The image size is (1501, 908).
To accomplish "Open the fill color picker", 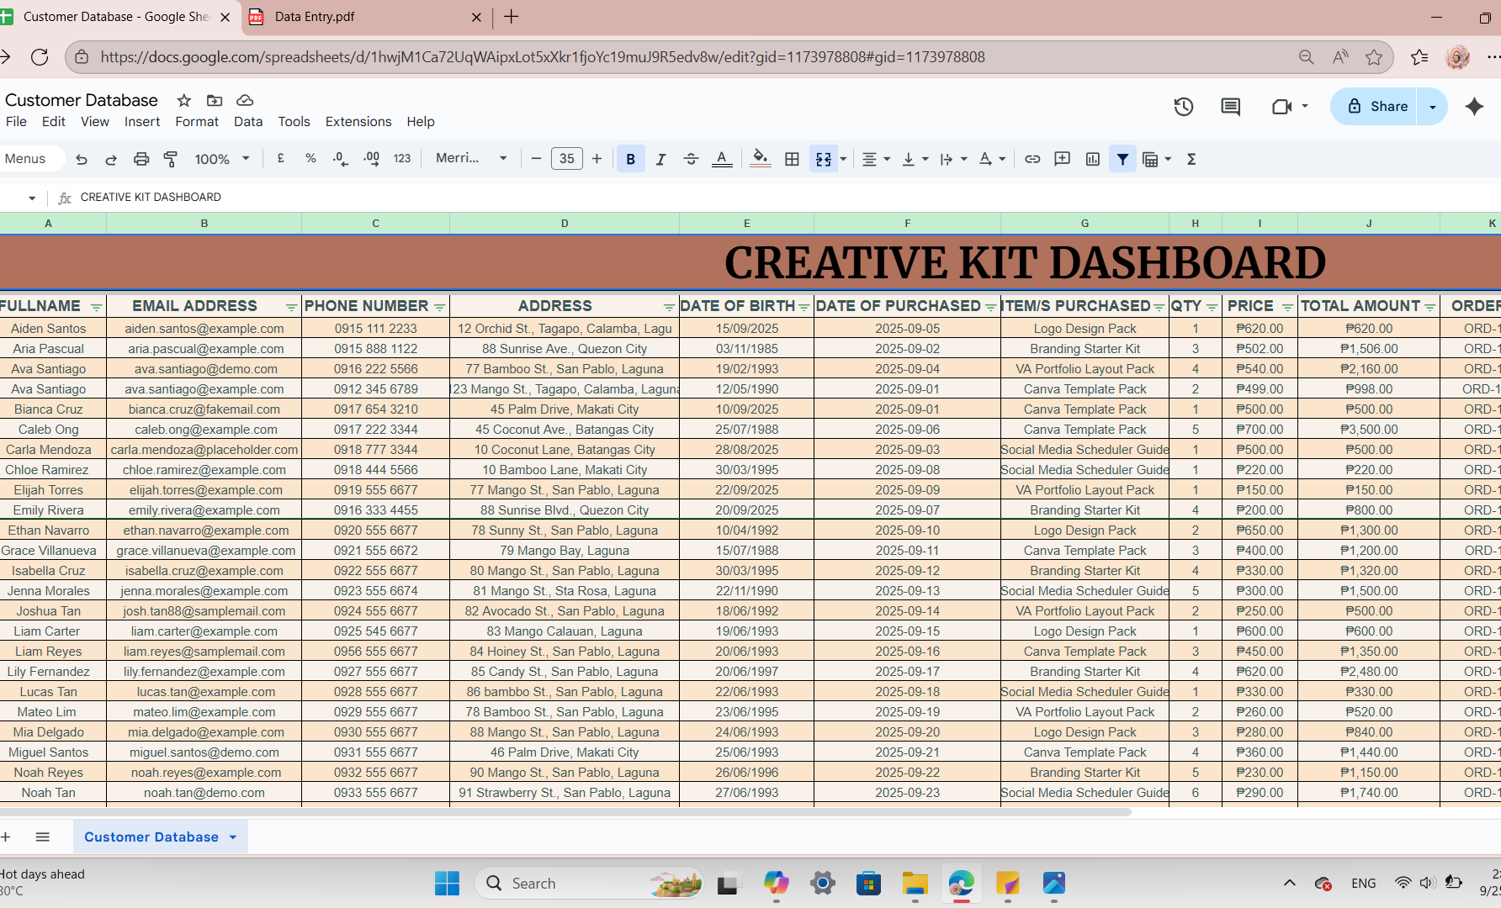I will (x=760, y=159).
